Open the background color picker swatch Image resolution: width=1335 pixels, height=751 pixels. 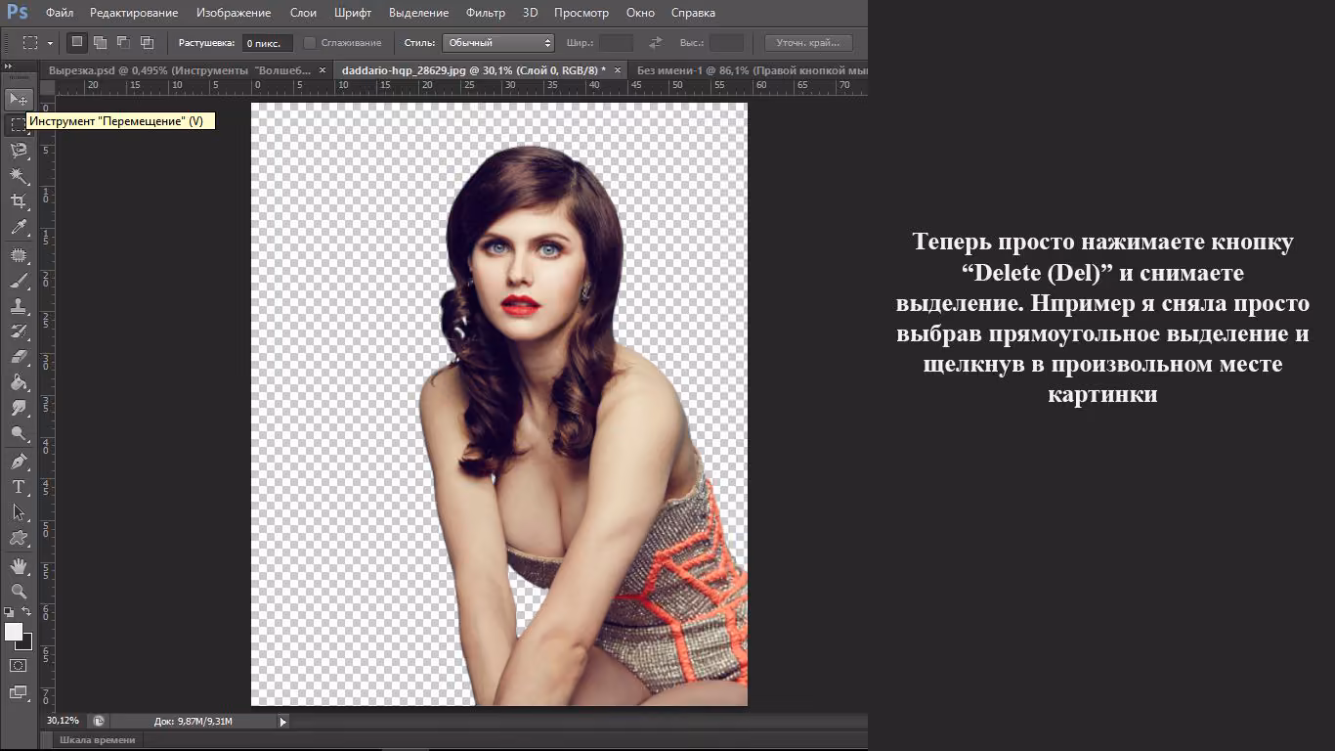coord(26,644)
